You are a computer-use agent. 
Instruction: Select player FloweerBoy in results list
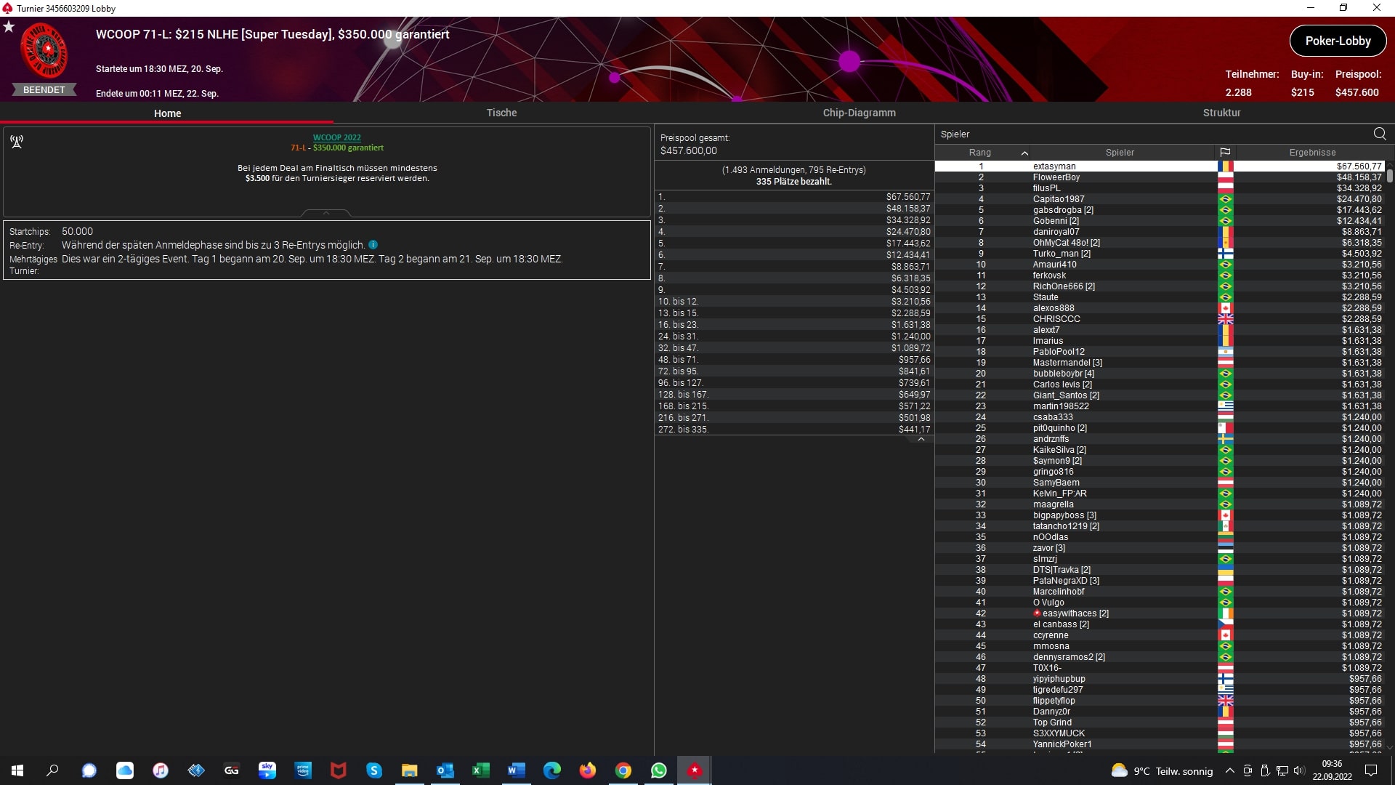(1159, 177)
